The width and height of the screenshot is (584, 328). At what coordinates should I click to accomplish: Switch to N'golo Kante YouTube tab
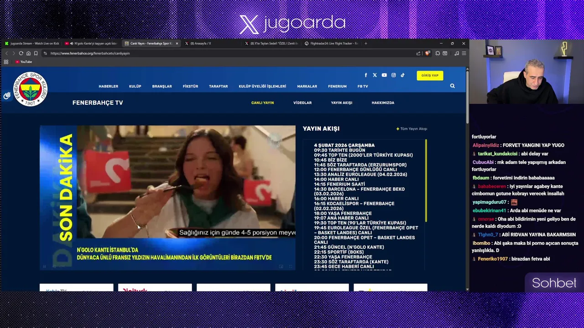pos(91,43)
